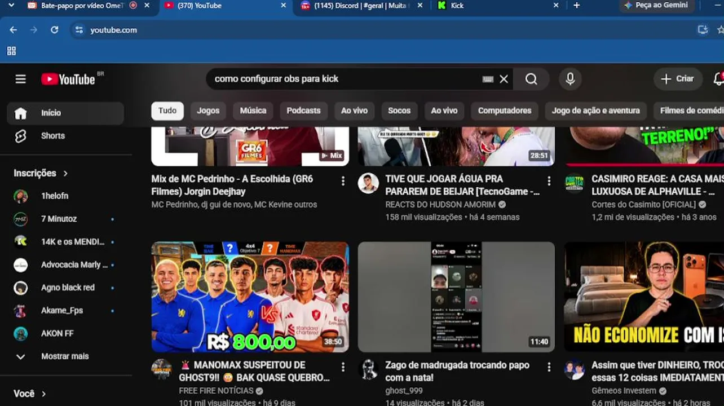Click the browser forward arrow
Image resolution: width=724 pixels, height=406 pixels.
34,30
